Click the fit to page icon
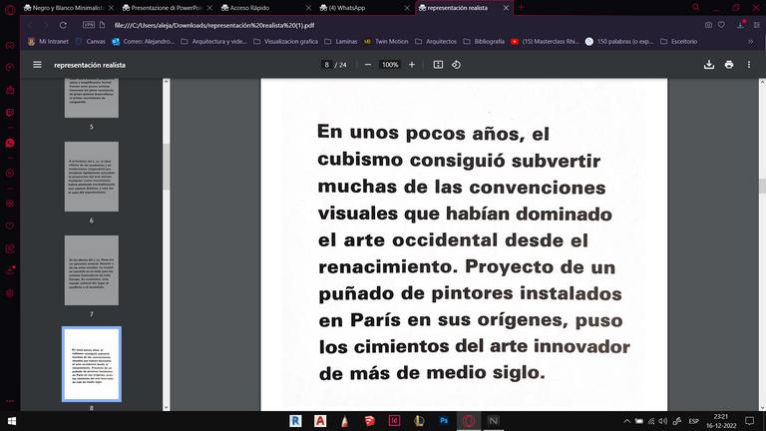The image size is (766, 431). point(438,65)
